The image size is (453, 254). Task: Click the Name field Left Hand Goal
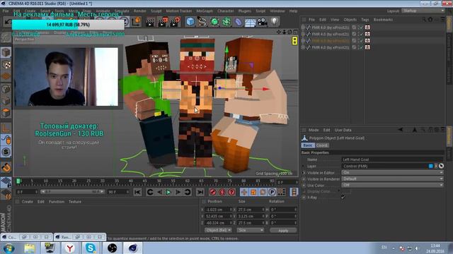tap(393, 159)
